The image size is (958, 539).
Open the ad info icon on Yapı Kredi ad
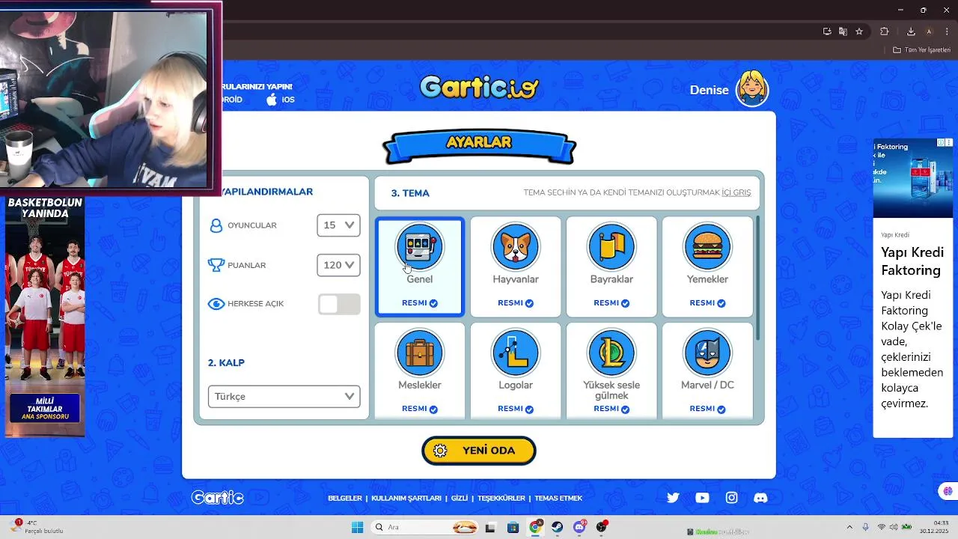pyautogui.click(x=942, y=142)
